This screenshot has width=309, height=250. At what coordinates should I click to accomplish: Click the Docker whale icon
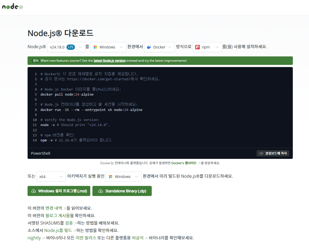(149, 47)
